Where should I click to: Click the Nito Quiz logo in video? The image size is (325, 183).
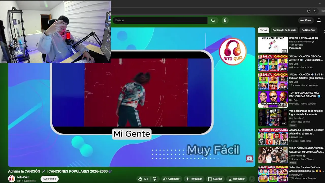click(233, 52)
